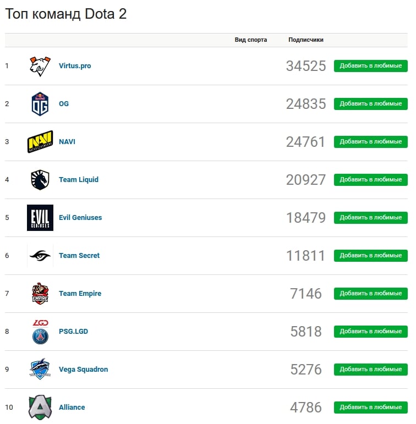Add Alliance to favorites
The image size is (416, 424).
coord(371,408)
